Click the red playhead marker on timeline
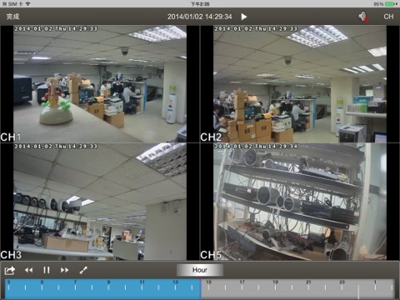 (200, 278)
